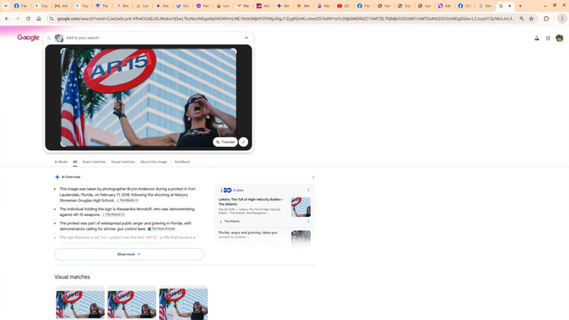Open the About this image tab
Image resolution: width=569 pixels, height=320 pixels.
(x=153, y=162)
